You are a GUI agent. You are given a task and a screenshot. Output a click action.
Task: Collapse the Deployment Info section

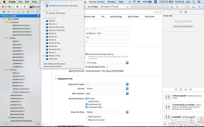click(x=56, y=79)
